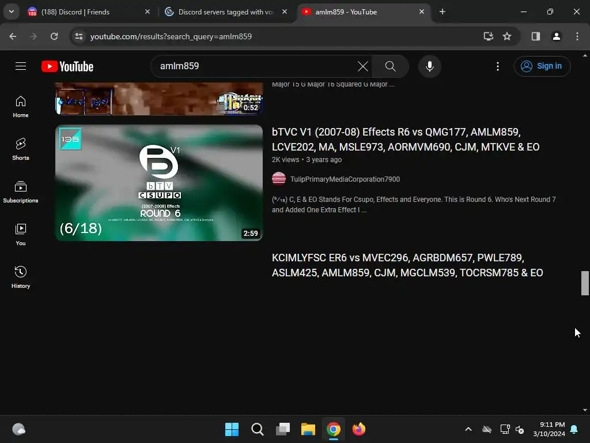Close the Discord servers tagged tab
Viewport: 590px width, 443px height.
tap(285, 12)
